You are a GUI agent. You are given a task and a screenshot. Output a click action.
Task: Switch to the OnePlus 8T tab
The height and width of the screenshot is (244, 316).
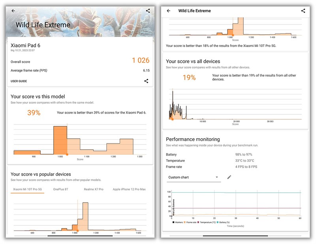[61, 189]
